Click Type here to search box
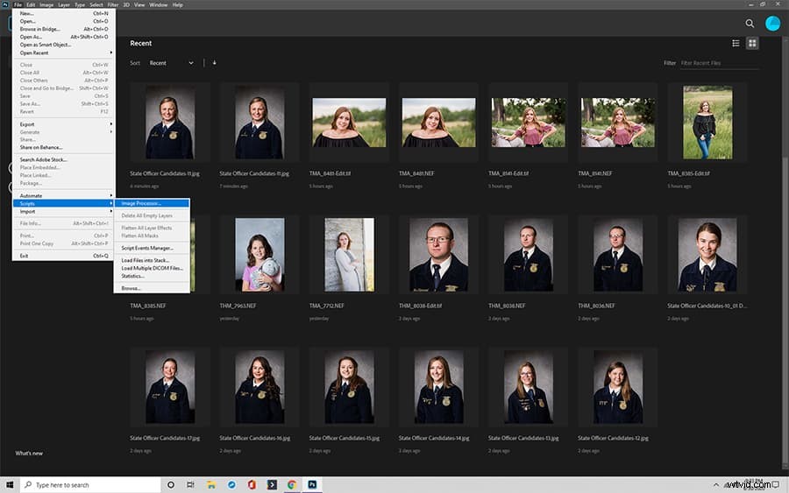 (90, 485)
